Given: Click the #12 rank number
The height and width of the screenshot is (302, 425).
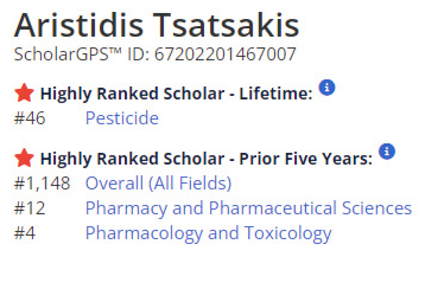Looking at the screenshot, I should tap(30, 208).
